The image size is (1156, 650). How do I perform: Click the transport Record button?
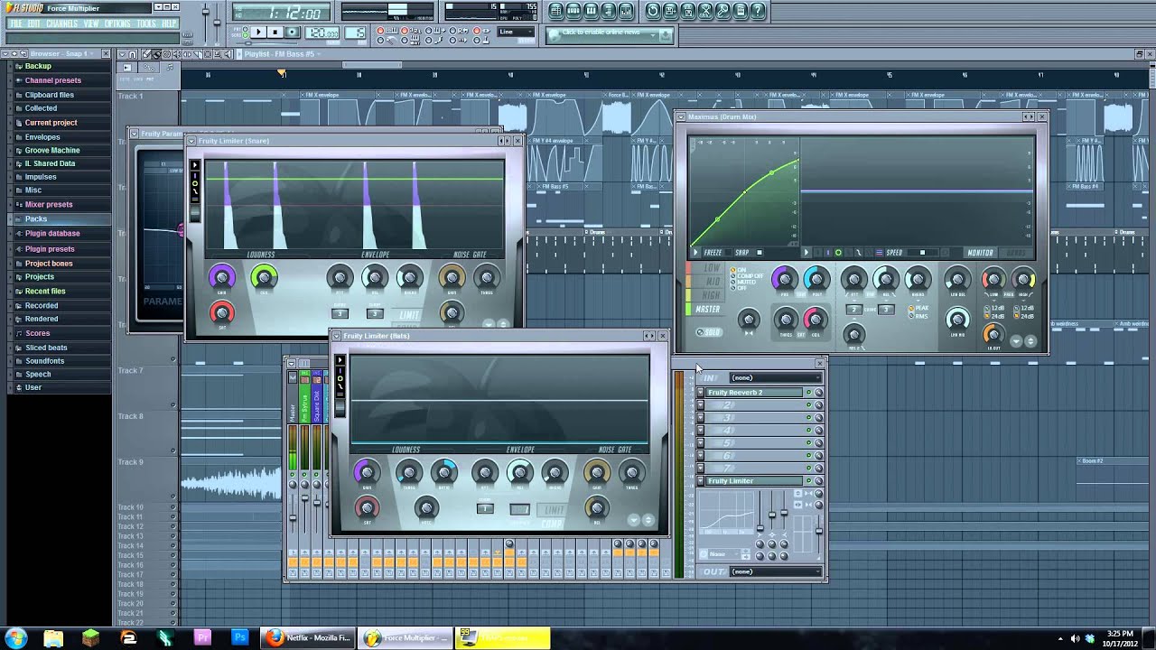click(292, 32)
